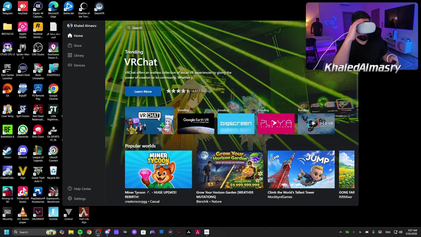
Task: Select the Battle.net desktop icon
Action: pyautogui.click(x=68, y=9)
